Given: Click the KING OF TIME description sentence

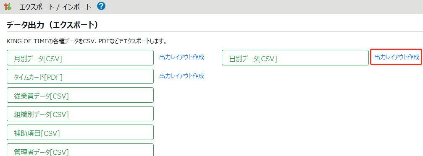Looking at the screenshot, I should pos(86,42).
